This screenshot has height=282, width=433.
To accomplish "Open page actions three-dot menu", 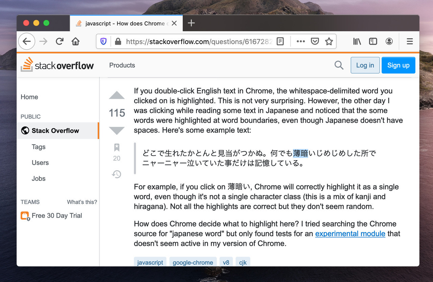I will click(300, 41).
